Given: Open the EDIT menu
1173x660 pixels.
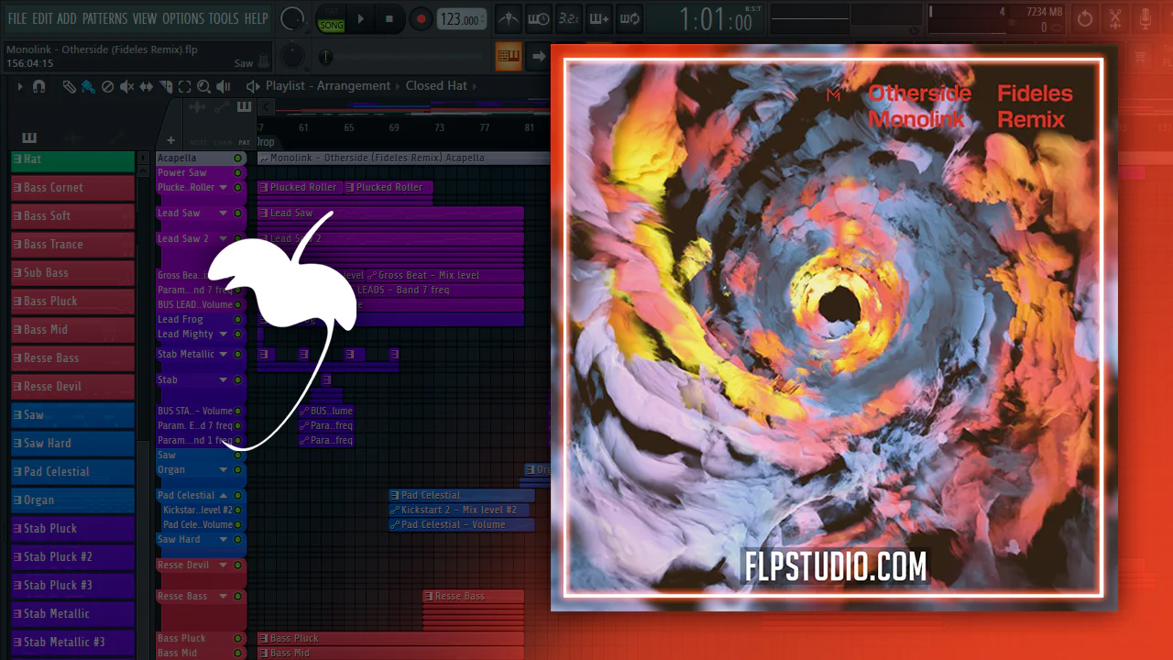Looking at the screenshot, I should click(x=42, y=18).
